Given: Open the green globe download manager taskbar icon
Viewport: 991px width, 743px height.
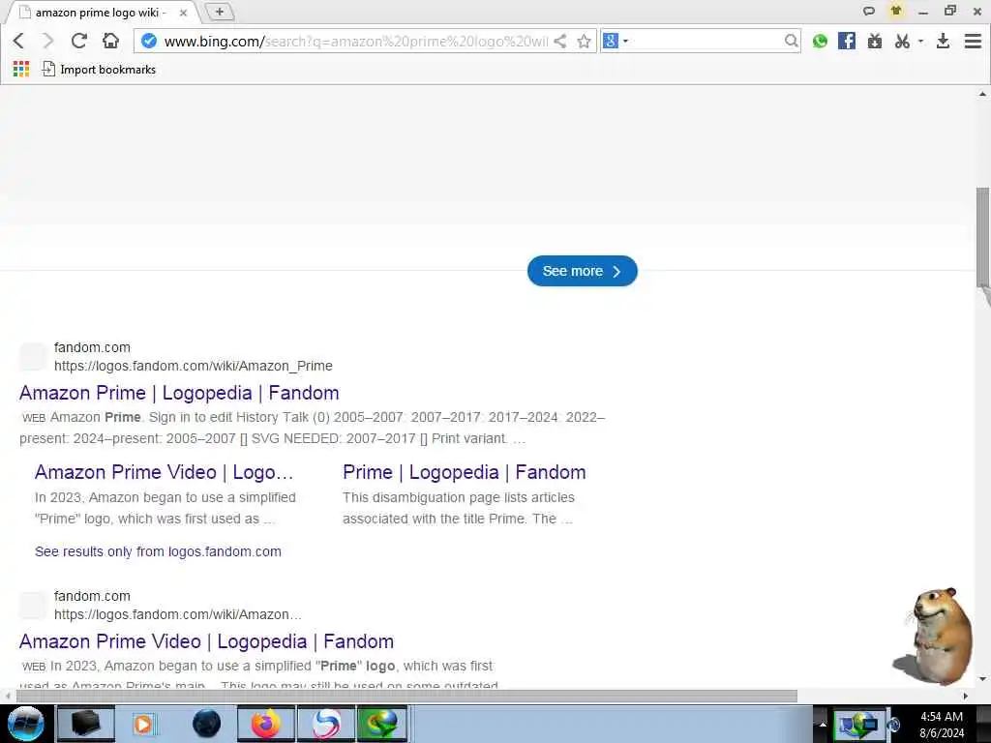Looking at the screenshot, I should [x=381, y=724].
